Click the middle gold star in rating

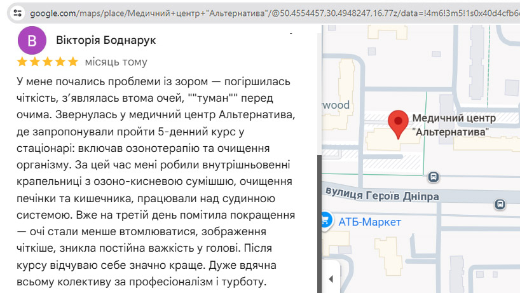(x=48, y=62)
